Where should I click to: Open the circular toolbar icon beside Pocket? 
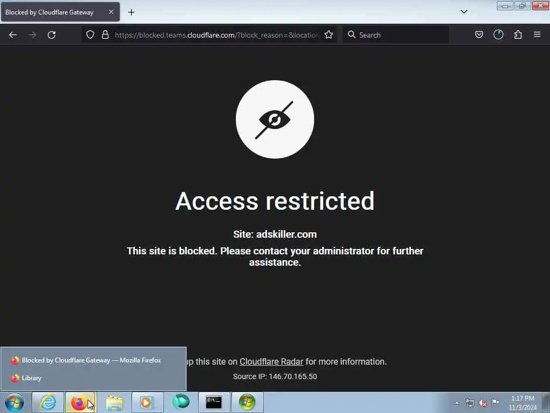click(498, 35)
